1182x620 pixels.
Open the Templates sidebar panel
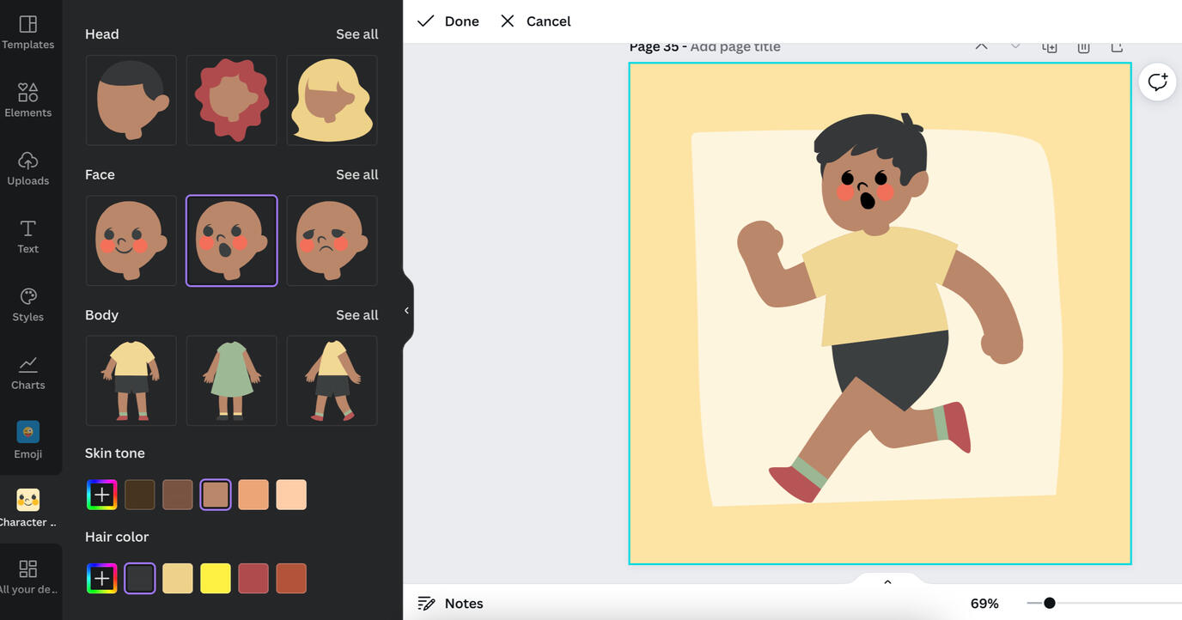(27, 32)
